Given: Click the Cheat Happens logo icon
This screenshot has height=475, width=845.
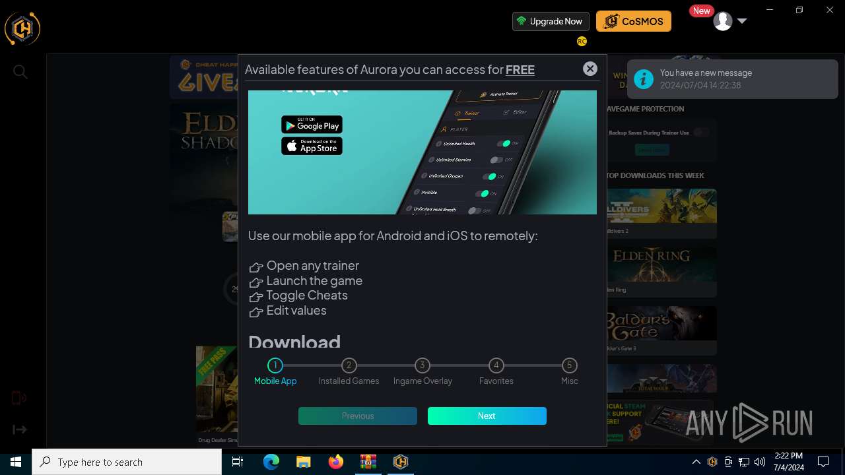Looking at the screenshot, I should (22, 28).
